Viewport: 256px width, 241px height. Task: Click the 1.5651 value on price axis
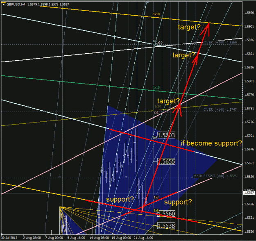(249, 163)
